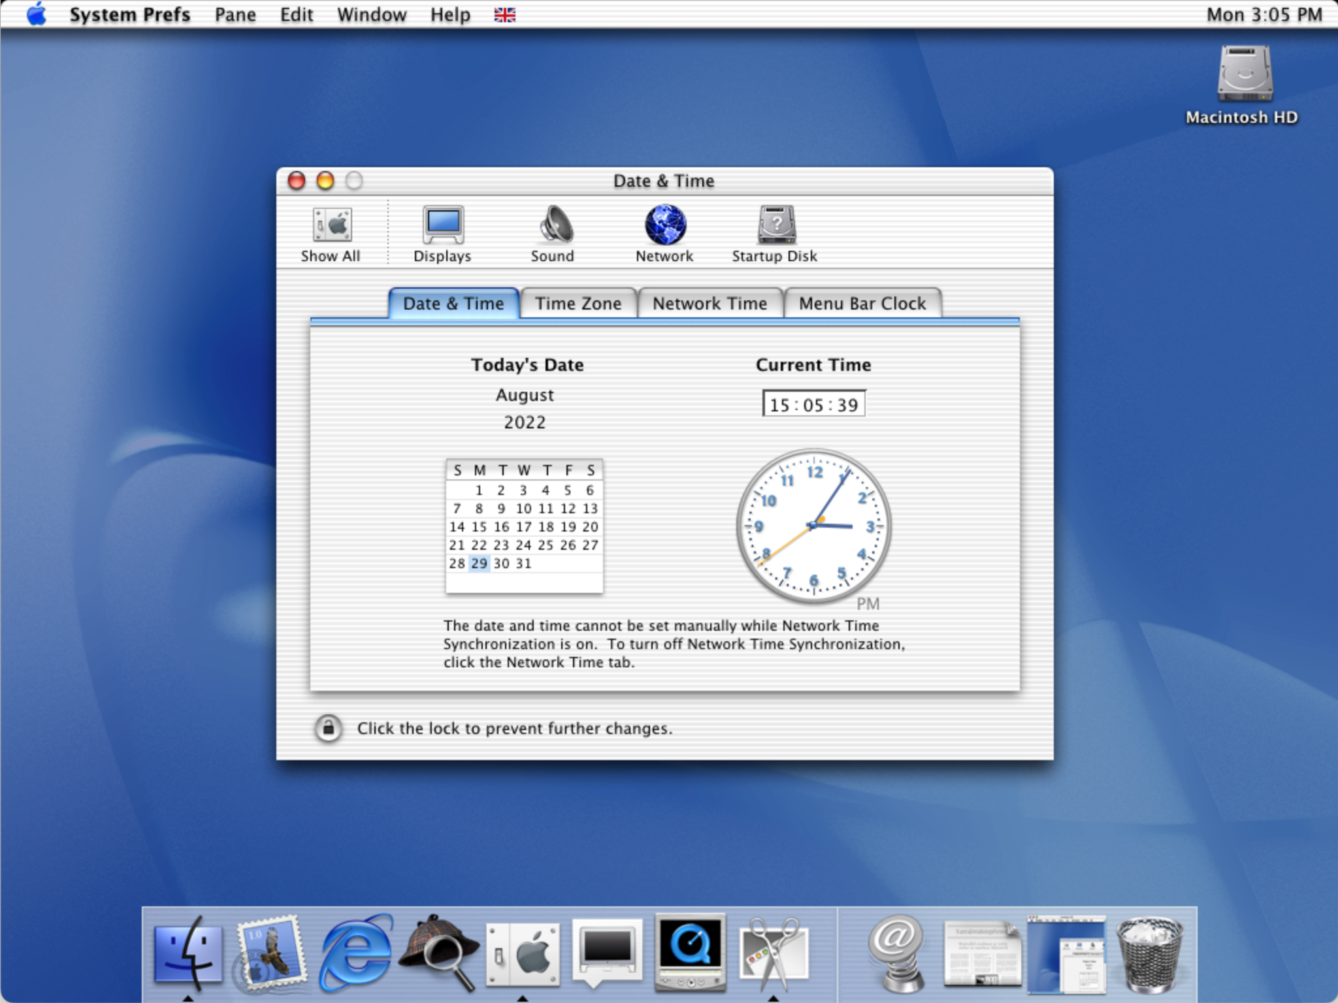Image resolution: width=1338 pixels, height=1003 pixels.
Task: Open the Apple menu
Action: (37, 14)
